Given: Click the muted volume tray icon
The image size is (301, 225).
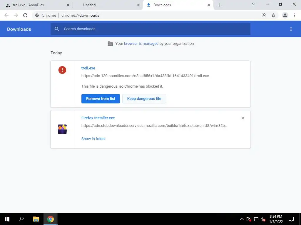Looking at the screenshot, I should (263, 219).
